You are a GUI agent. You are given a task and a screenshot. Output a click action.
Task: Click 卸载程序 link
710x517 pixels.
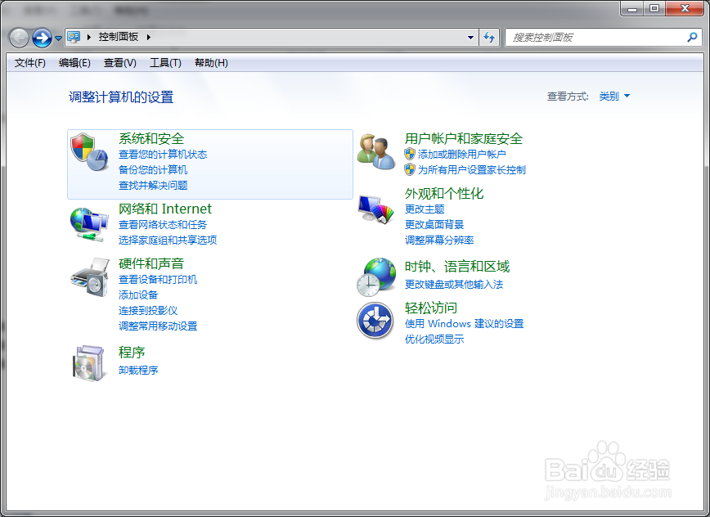(138, 370)
